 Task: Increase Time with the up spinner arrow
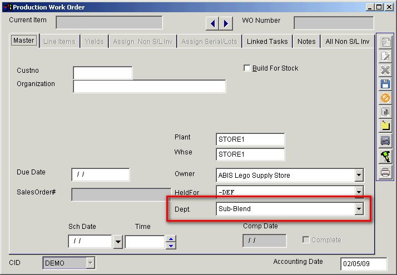click(x=171, y=239)
